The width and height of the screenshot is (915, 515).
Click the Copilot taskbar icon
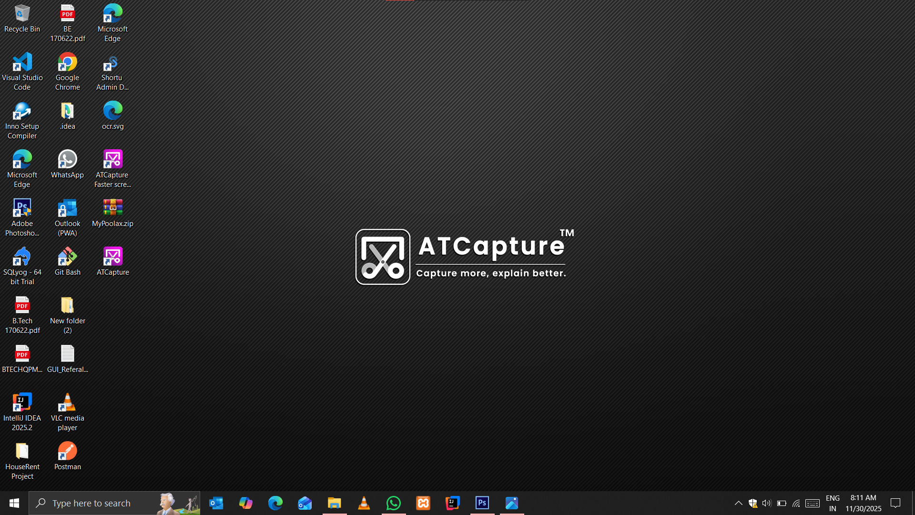coord(246,503)
